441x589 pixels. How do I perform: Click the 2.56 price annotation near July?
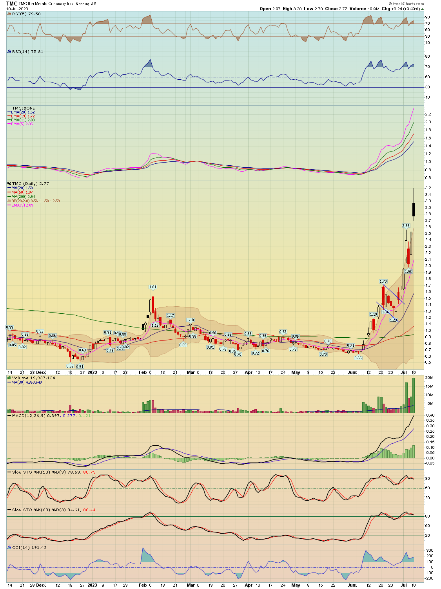[x=406, y=226]
